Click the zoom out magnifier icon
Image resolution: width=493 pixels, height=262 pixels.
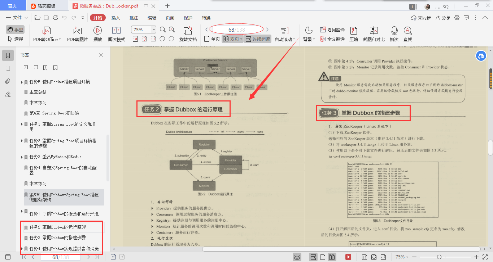[162, 30]
